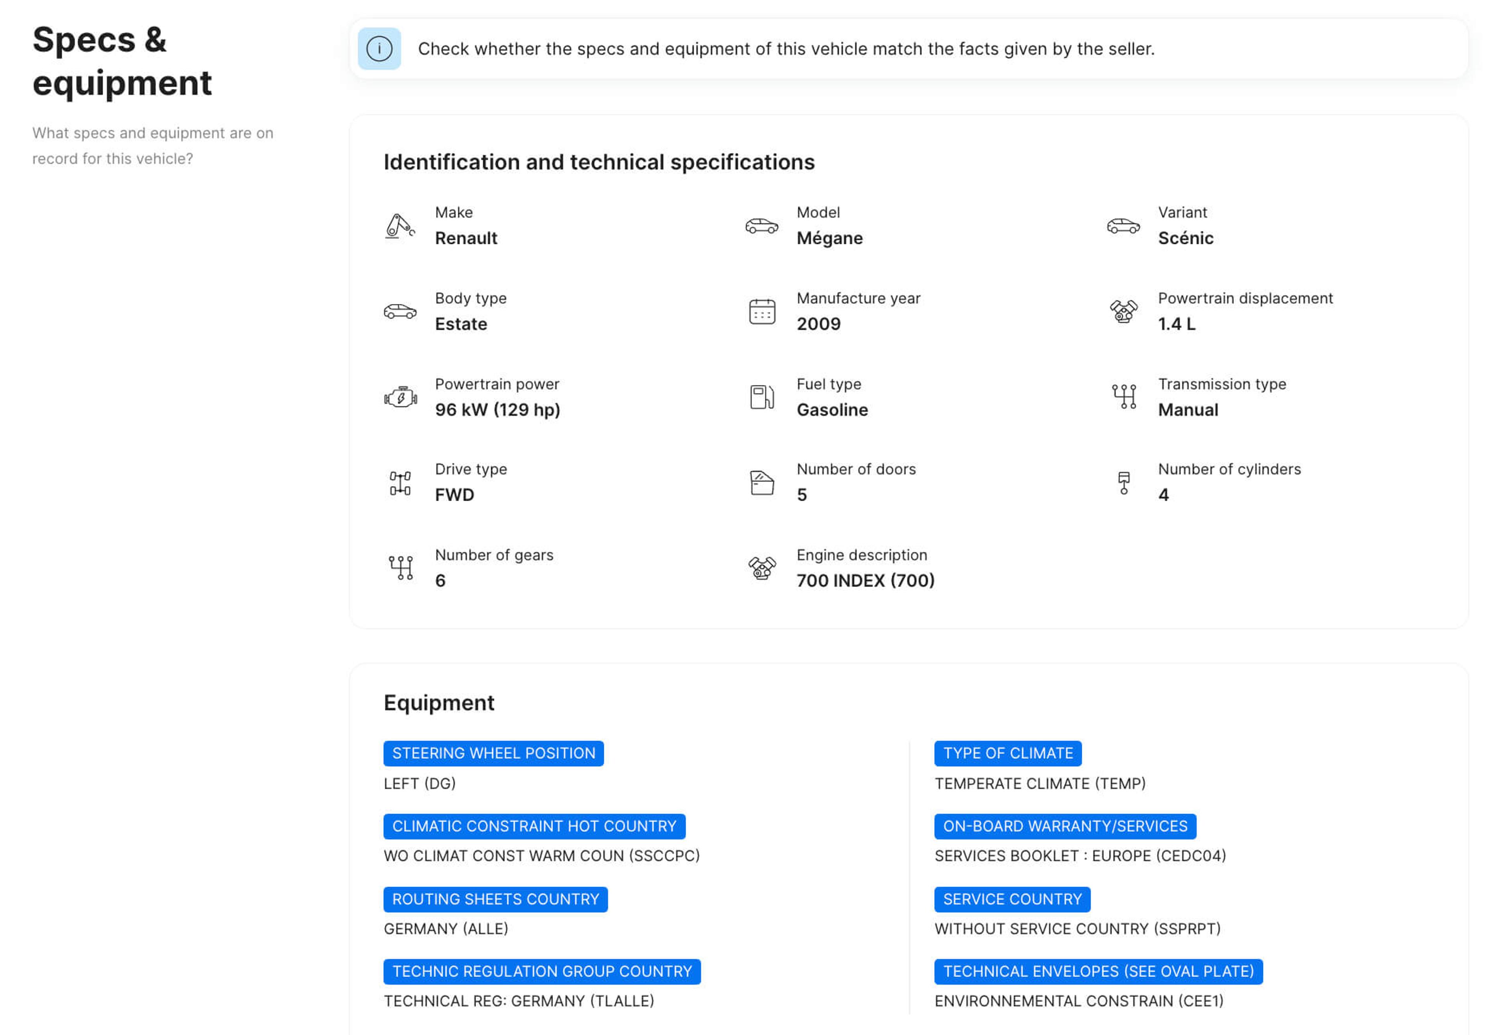This screenshot has width=1490, height=1035.
Task: Click the Number of doors icon
Action: 762,483
